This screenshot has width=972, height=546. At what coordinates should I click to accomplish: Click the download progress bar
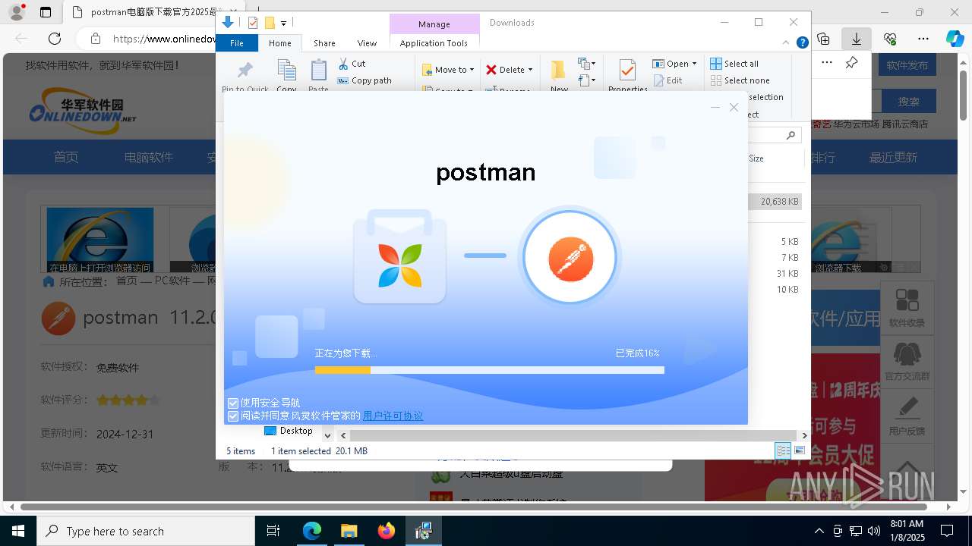(489, 370)
